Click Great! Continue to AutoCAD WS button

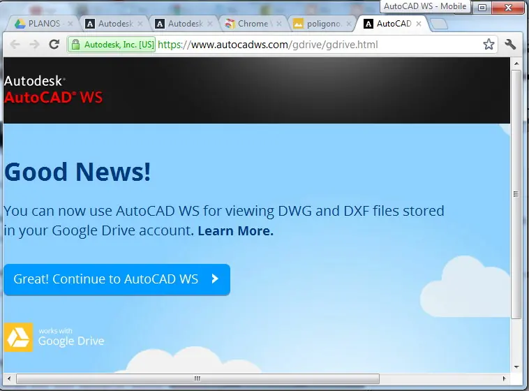[x=117, y=279]
